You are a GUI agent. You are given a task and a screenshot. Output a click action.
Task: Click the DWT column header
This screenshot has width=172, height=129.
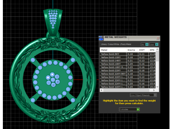click(143, 50)
